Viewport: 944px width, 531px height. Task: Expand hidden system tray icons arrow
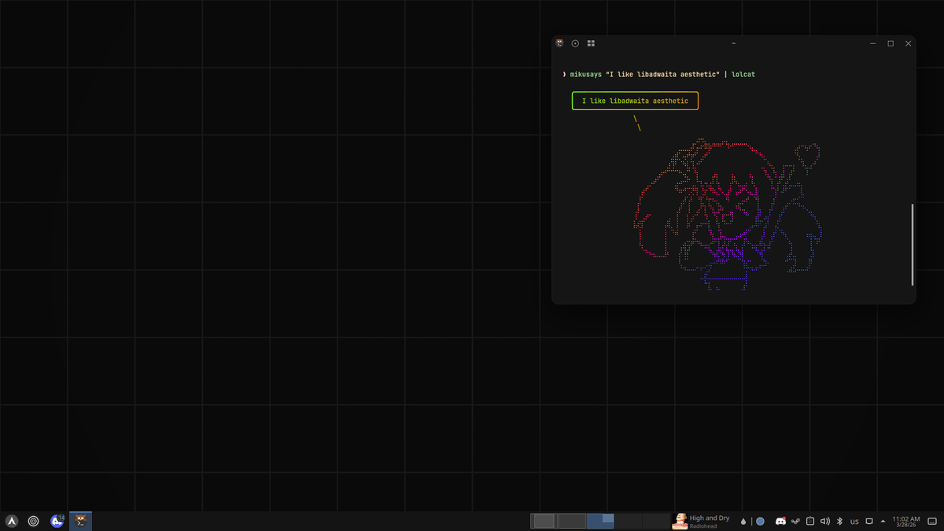pyautogui.click(x=883, y=522)
